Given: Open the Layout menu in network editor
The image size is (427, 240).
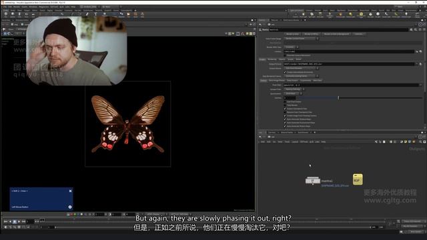Looking at the screenshot, I should point(295,142).
